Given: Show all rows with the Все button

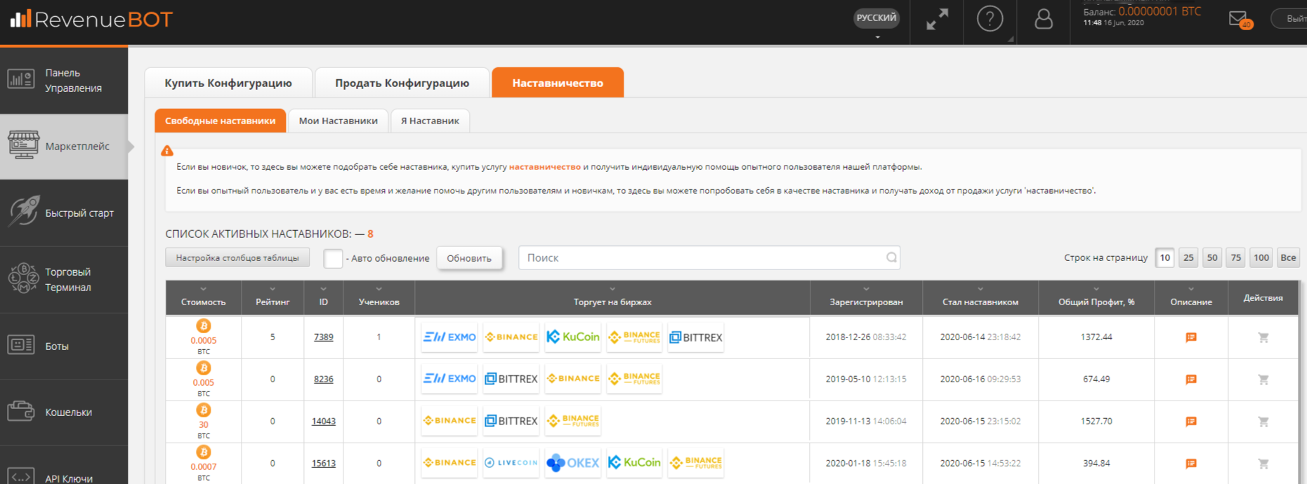Looking at the screenshot, I should pos(1288,257).
